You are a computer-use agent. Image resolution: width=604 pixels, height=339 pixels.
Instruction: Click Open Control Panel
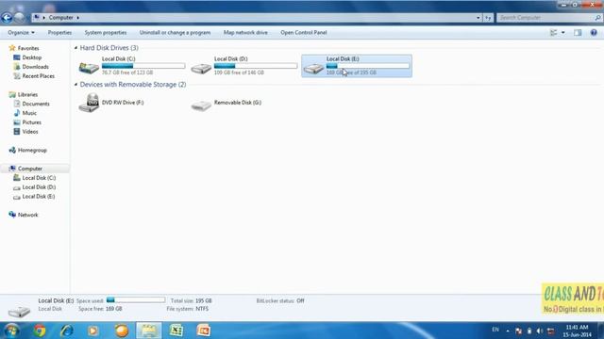pyautogui.click(x=304, y=33)
